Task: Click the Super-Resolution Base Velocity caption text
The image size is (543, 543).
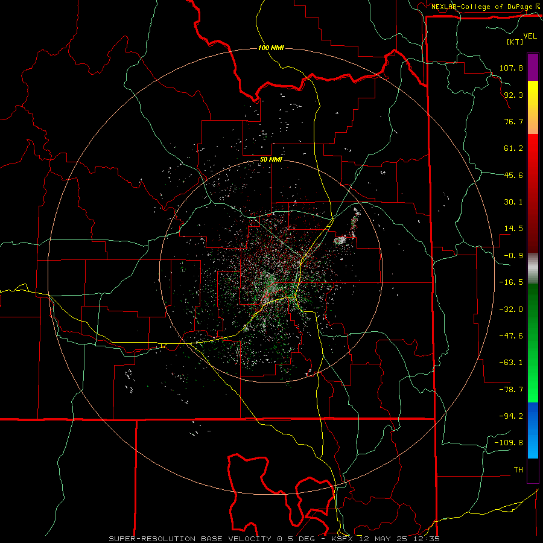Action: (274, 539)
